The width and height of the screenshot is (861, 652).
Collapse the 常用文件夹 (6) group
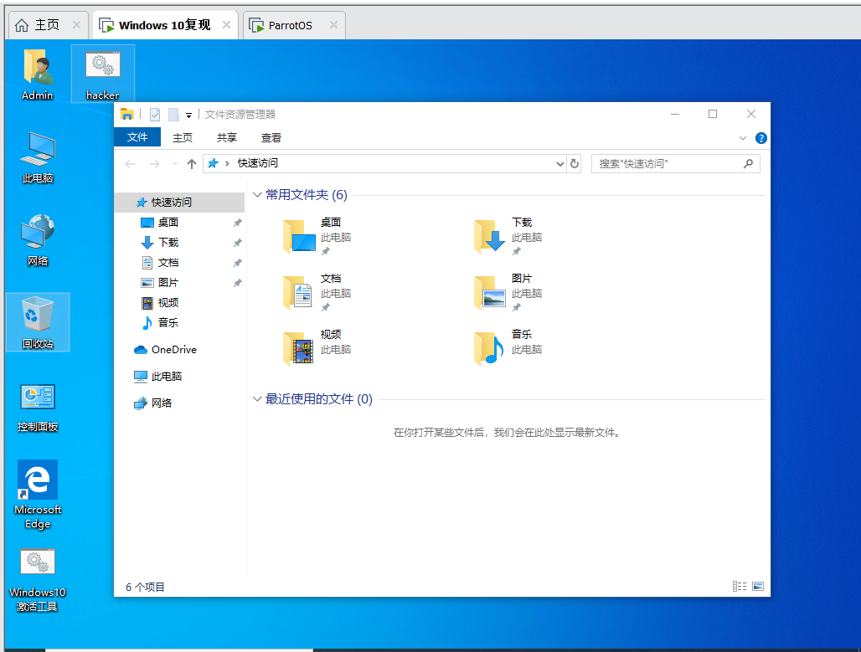(256, 195)
